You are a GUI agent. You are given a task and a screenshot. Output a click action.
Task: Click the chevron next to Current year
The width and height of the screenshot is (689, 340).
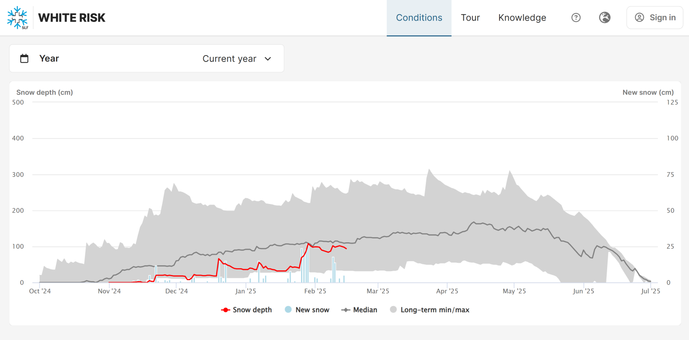pyautogui.click(x=268, y=59)
